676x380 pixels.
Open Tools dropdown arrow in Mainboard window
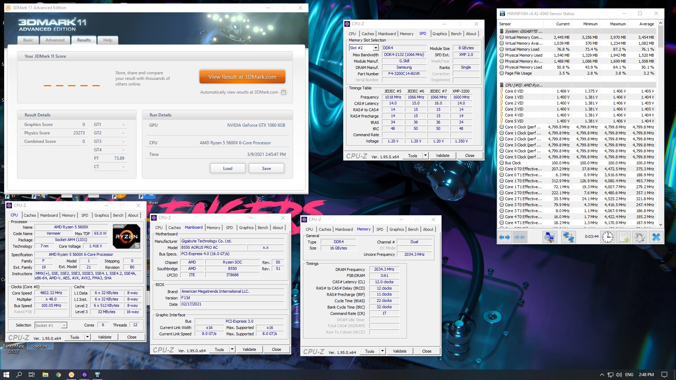(232, 349)
